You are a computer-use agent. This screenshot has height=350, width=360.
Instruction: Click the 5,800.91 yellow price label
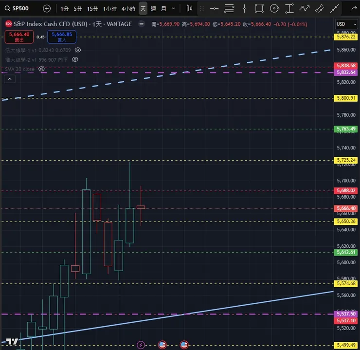point(346,98)
